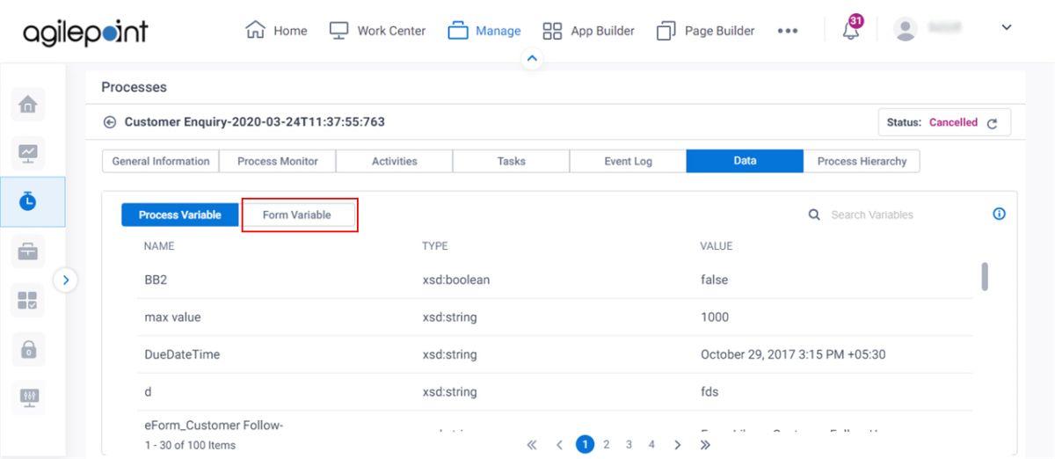Click the TYPE column header
The width and height of the screenshot is (1055, 459).
tap(435, 246)
